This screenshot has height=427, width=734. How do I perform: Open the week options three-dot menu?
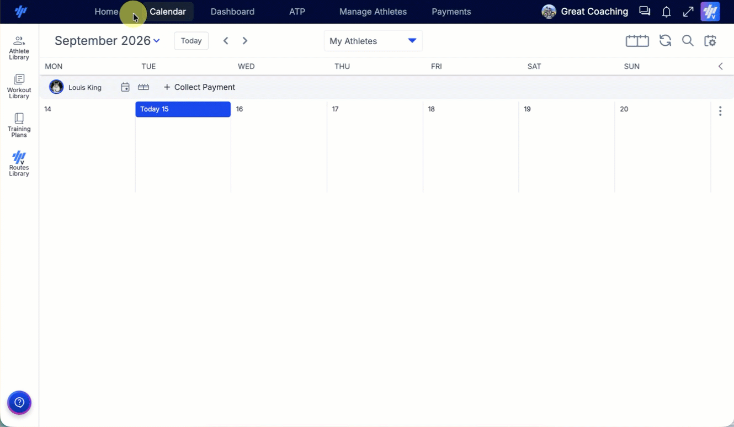click(720, 111)
